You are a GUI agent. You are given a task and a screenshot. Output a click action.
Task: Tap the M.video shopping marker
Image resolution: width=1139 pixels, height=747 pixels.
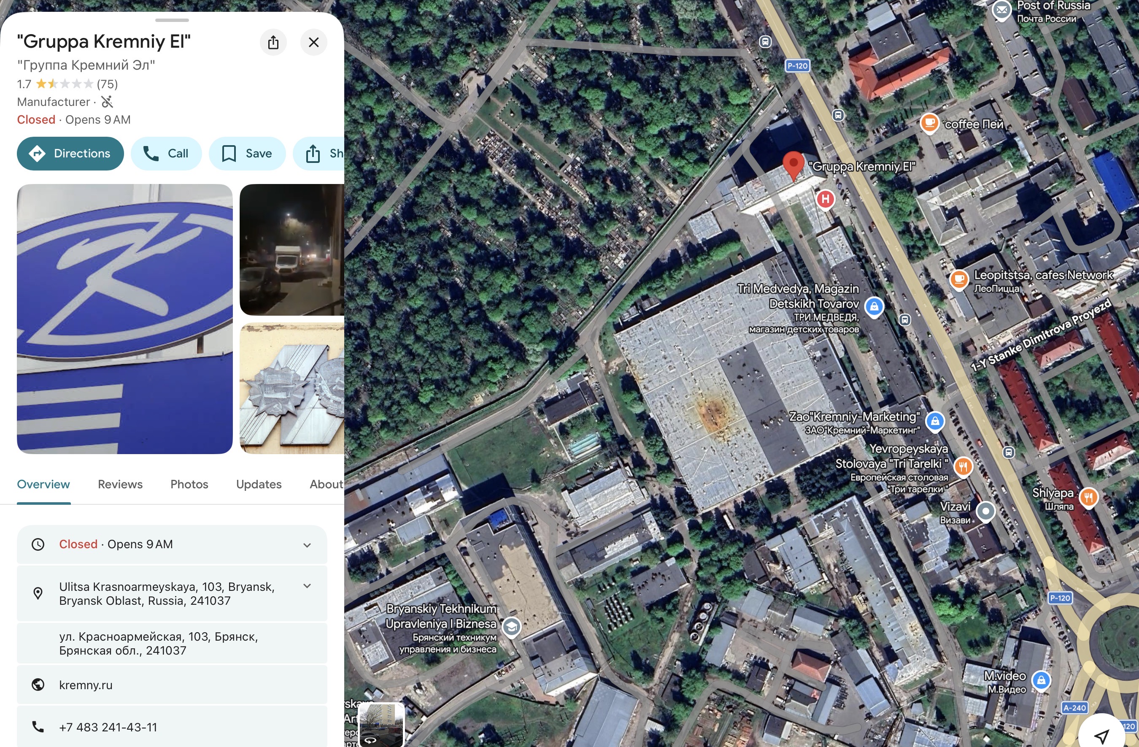1041,680
